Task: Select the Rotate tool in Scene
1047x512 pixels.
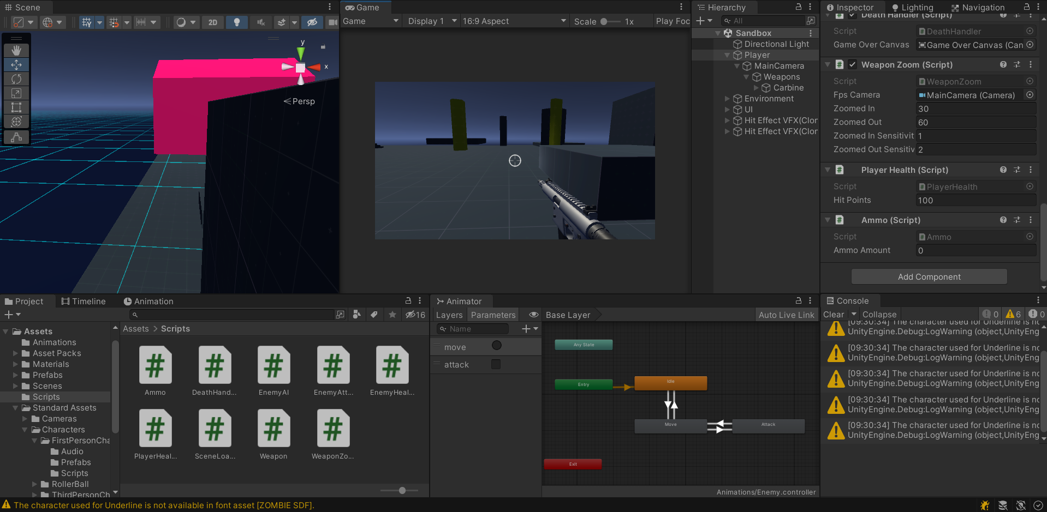Action: [16, 79]
